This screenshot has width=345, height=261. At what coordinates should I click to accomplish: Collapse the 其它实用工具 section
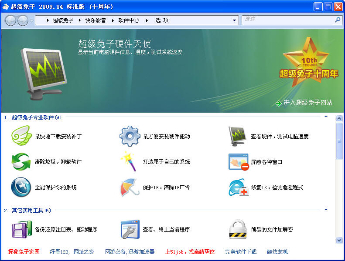[x=326, y=210]
